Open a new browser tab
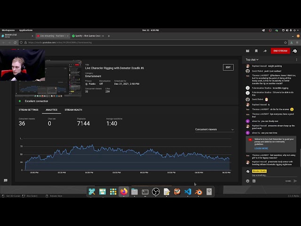Image resolution: width=301 pixels, height=226 pixels. pos(109,36)
